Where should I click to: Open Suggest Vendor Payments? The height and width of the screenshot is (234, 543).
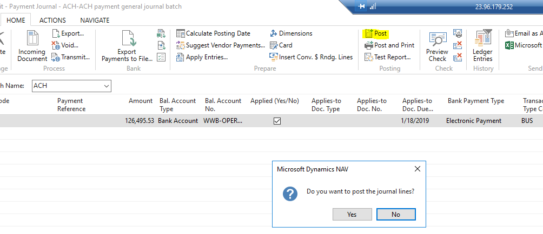(220, 45)
